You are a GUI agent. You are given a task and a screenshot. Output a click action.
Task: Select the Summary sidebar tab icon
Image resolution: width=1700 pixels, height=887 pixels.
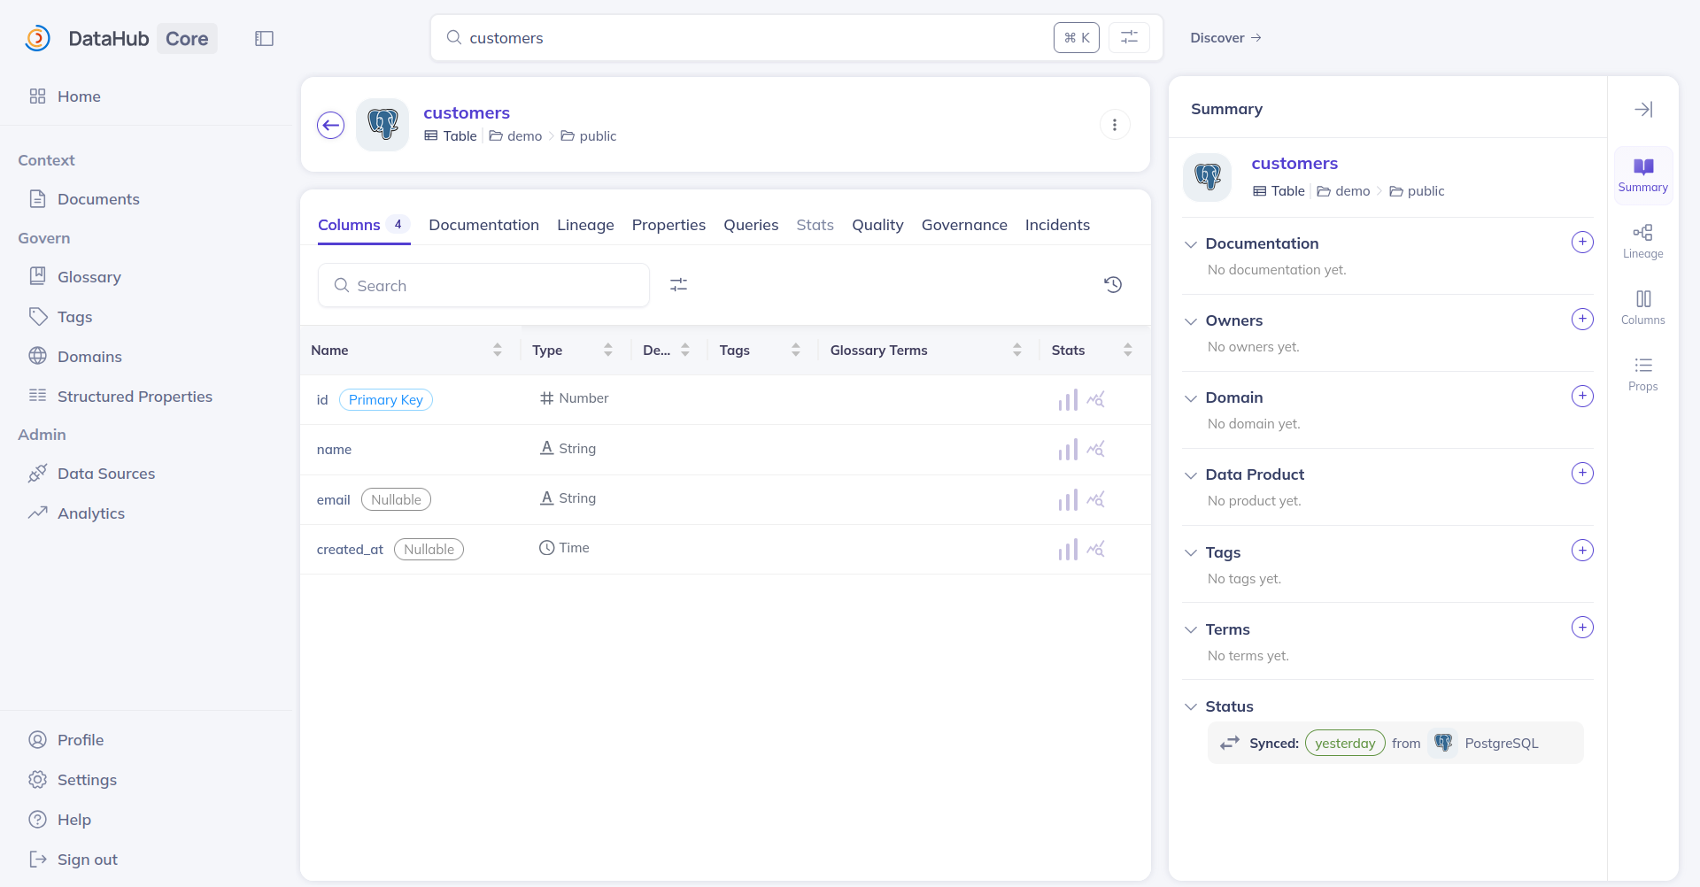[x=1643, y=175]
